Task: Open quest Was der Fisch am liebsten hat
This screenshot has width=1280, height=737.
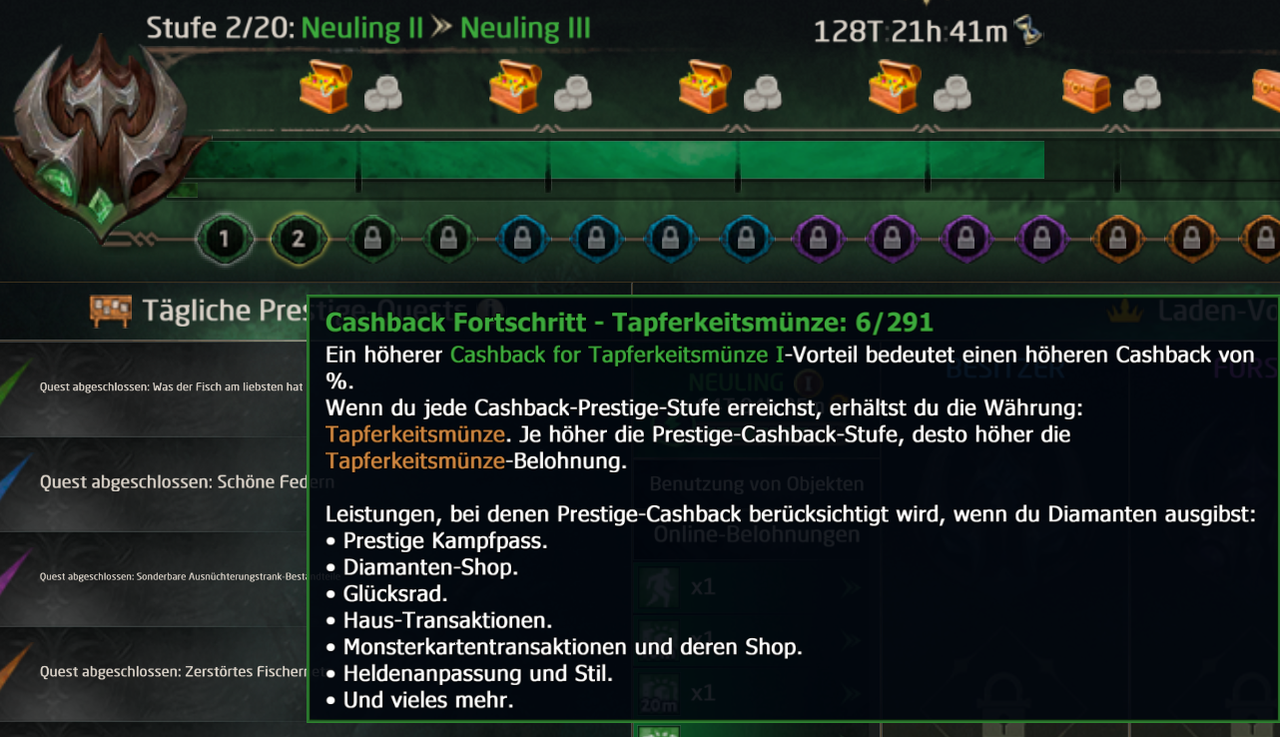Action: 153,386
